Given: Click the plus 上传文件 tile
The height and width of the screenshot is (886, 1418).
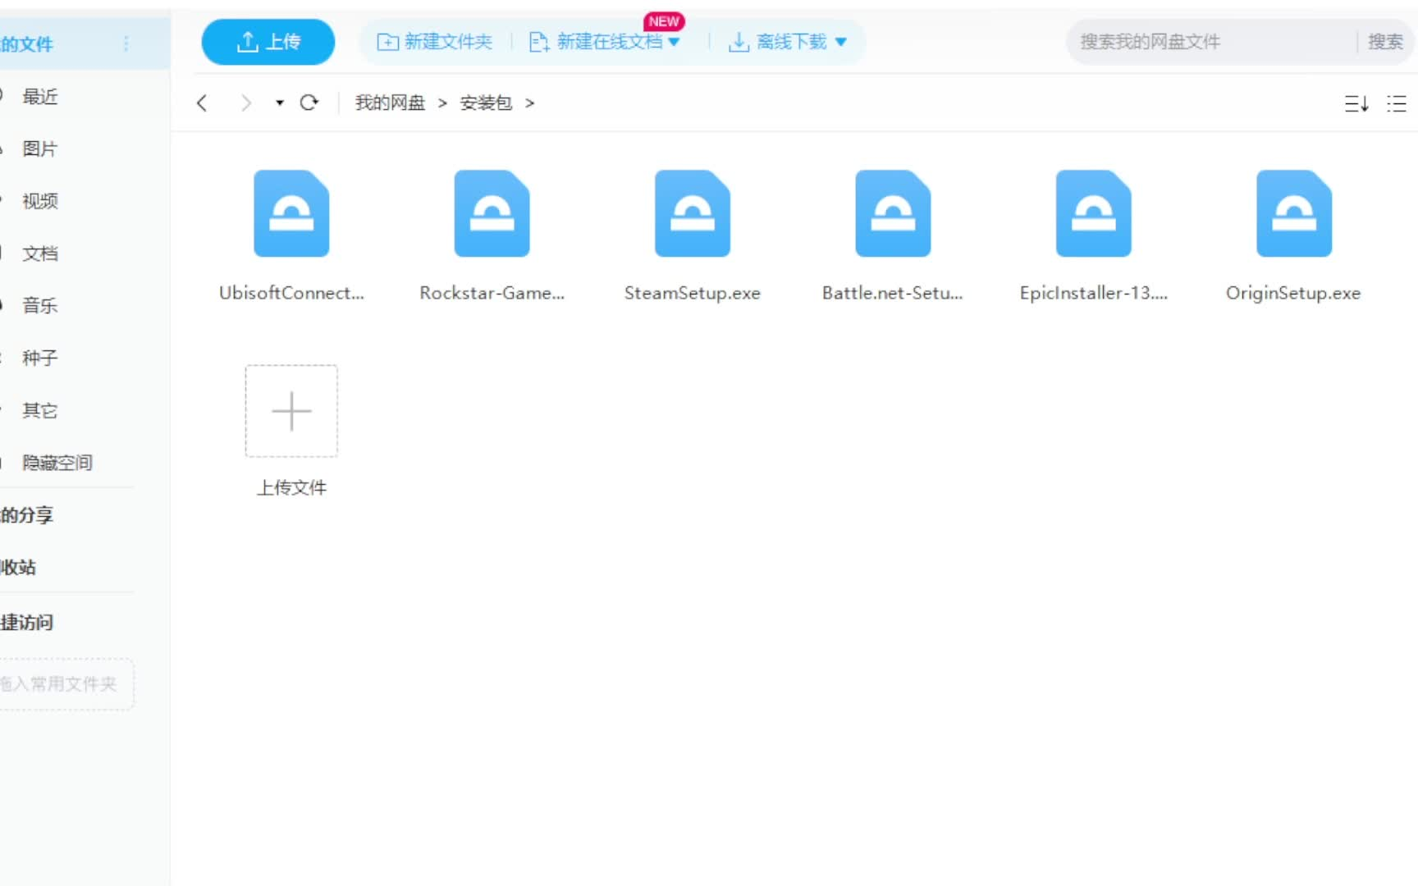Looking at the screenshot, I should click(x=291, y=411).
